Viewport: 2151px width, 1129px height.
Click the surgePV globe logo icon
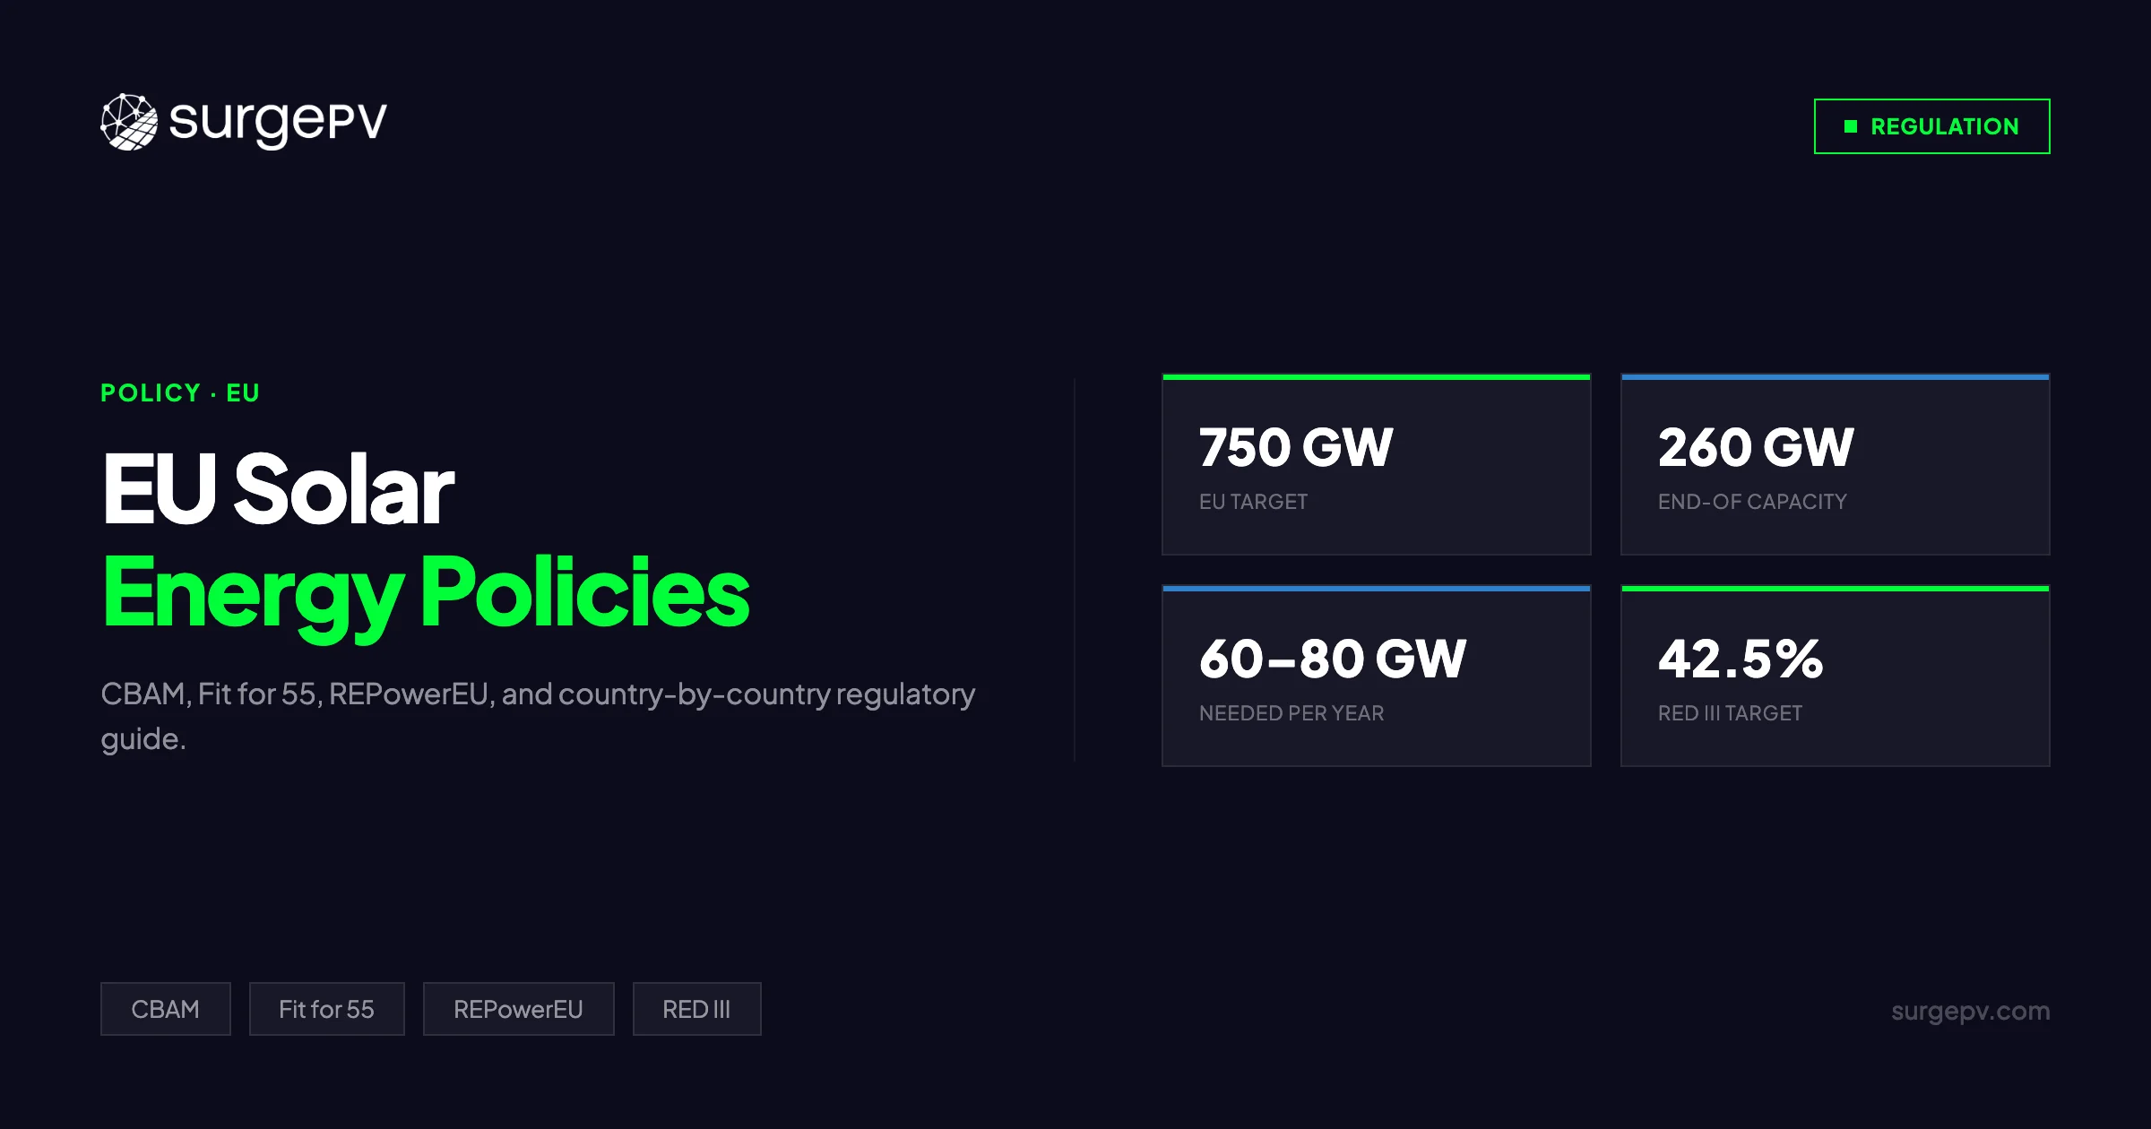click(129, 122)
